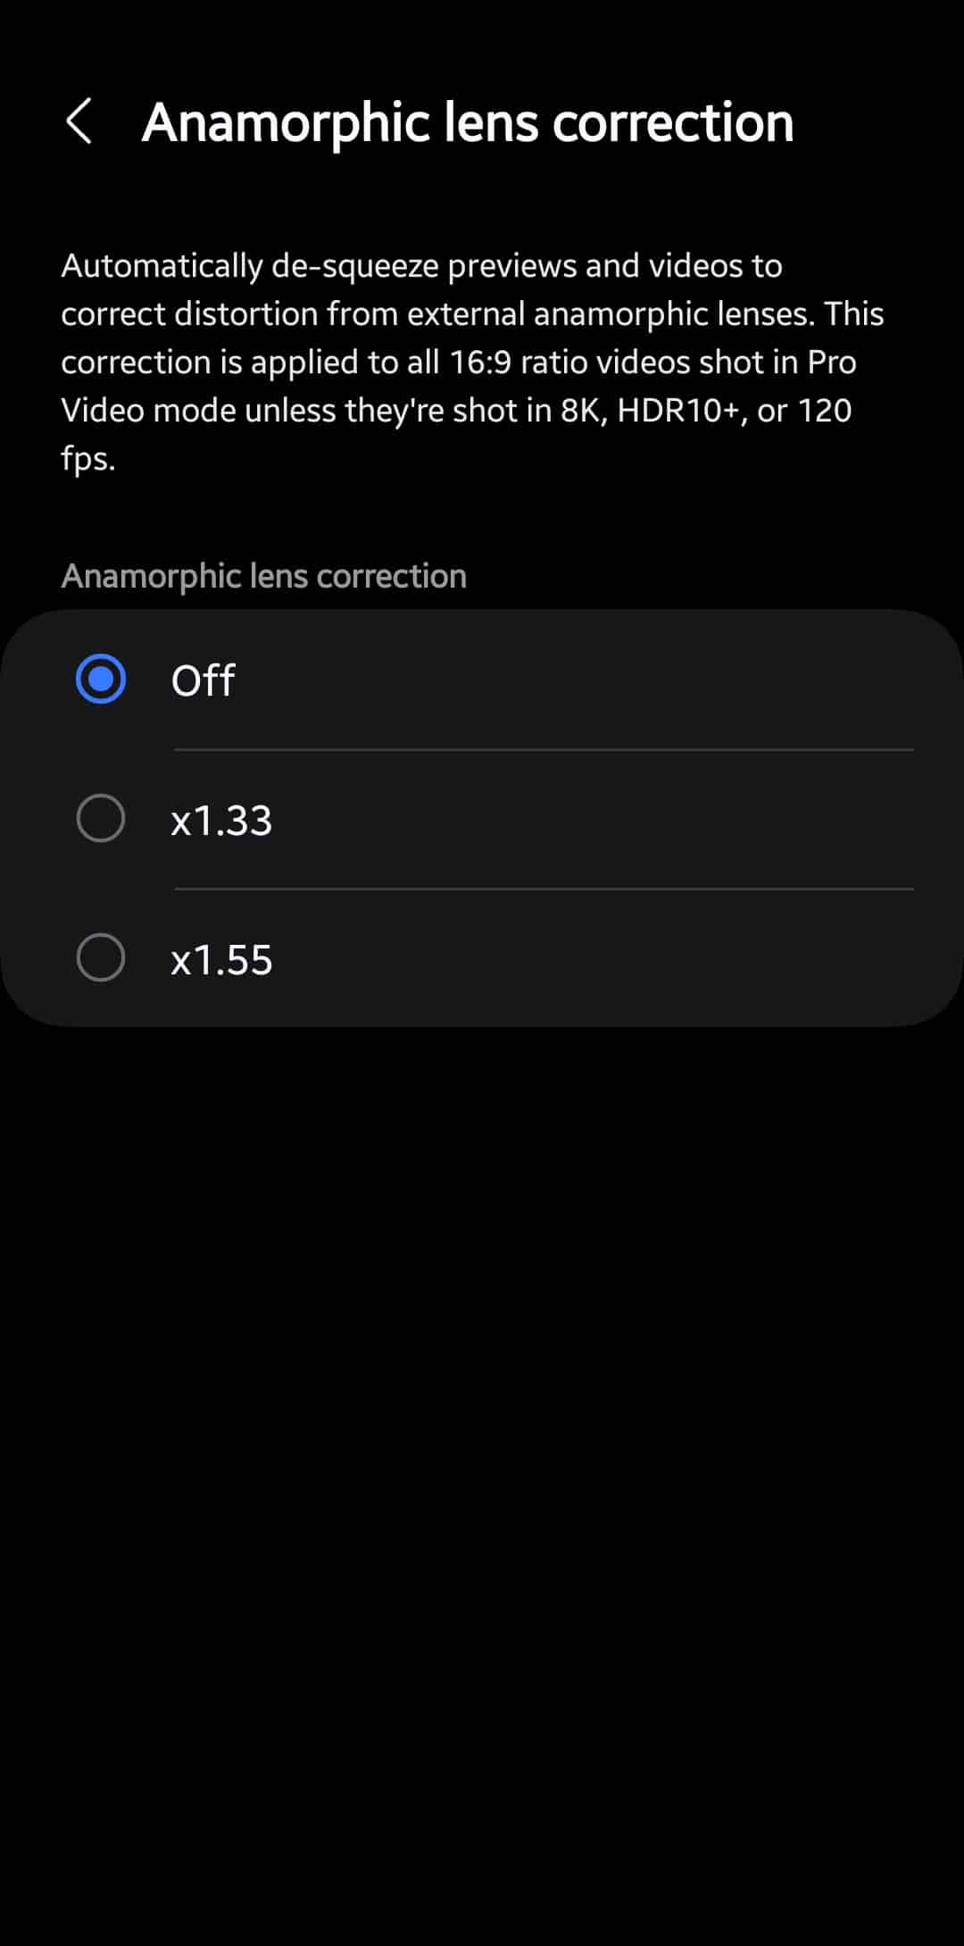Tap the page title Anamorphic lens correction
This screenshot has width=964, height=1946.
(x=468, y=121)
